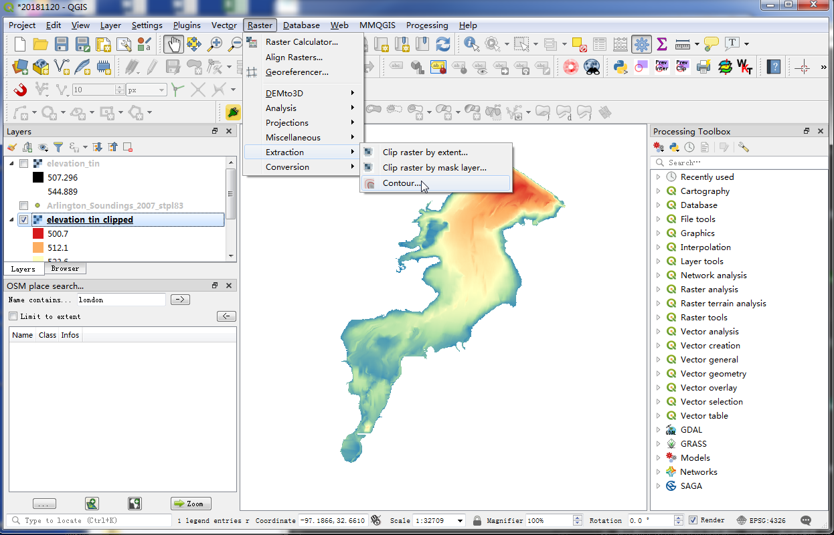Expand the Raster analysis toolbox group
The height and width of the screenshot is (535, 834).
point(659,289)
